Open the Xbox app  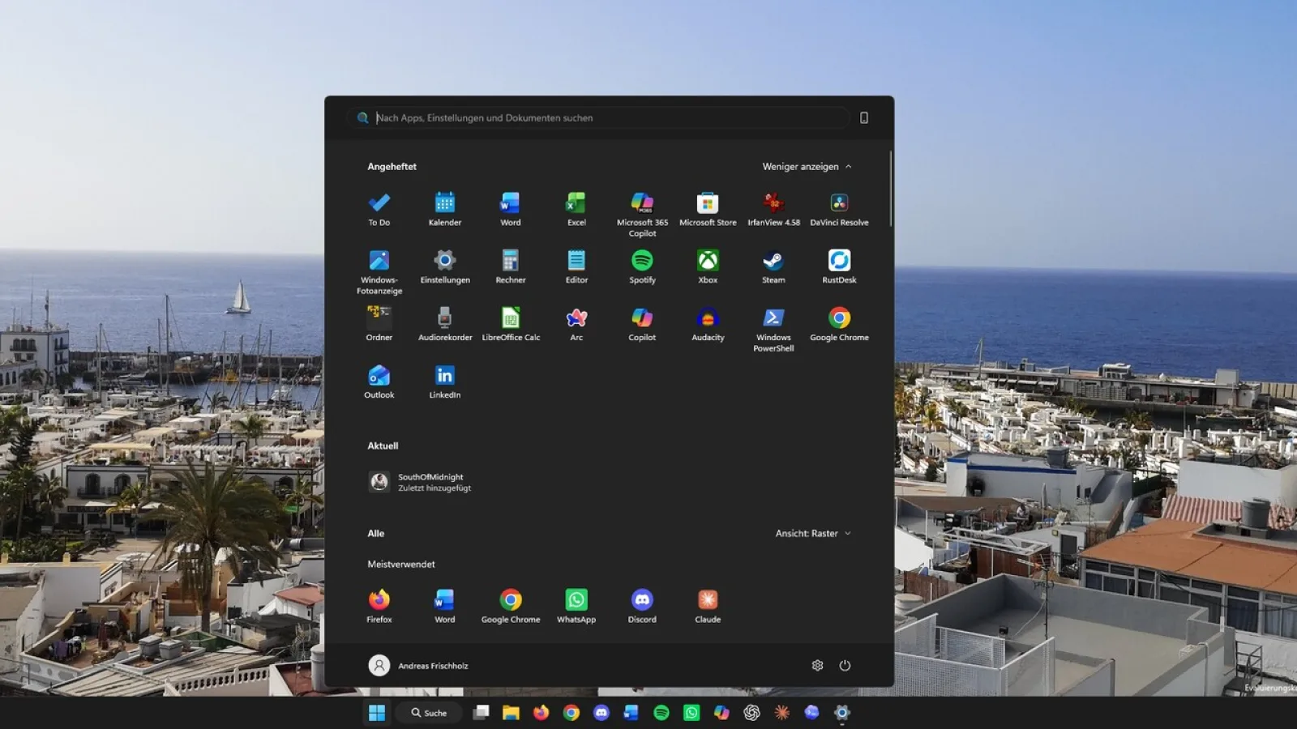coord(708,266)
